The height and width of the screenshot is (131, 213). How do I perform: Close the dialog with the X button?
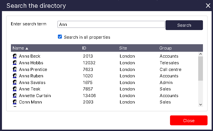pos(208,6)
